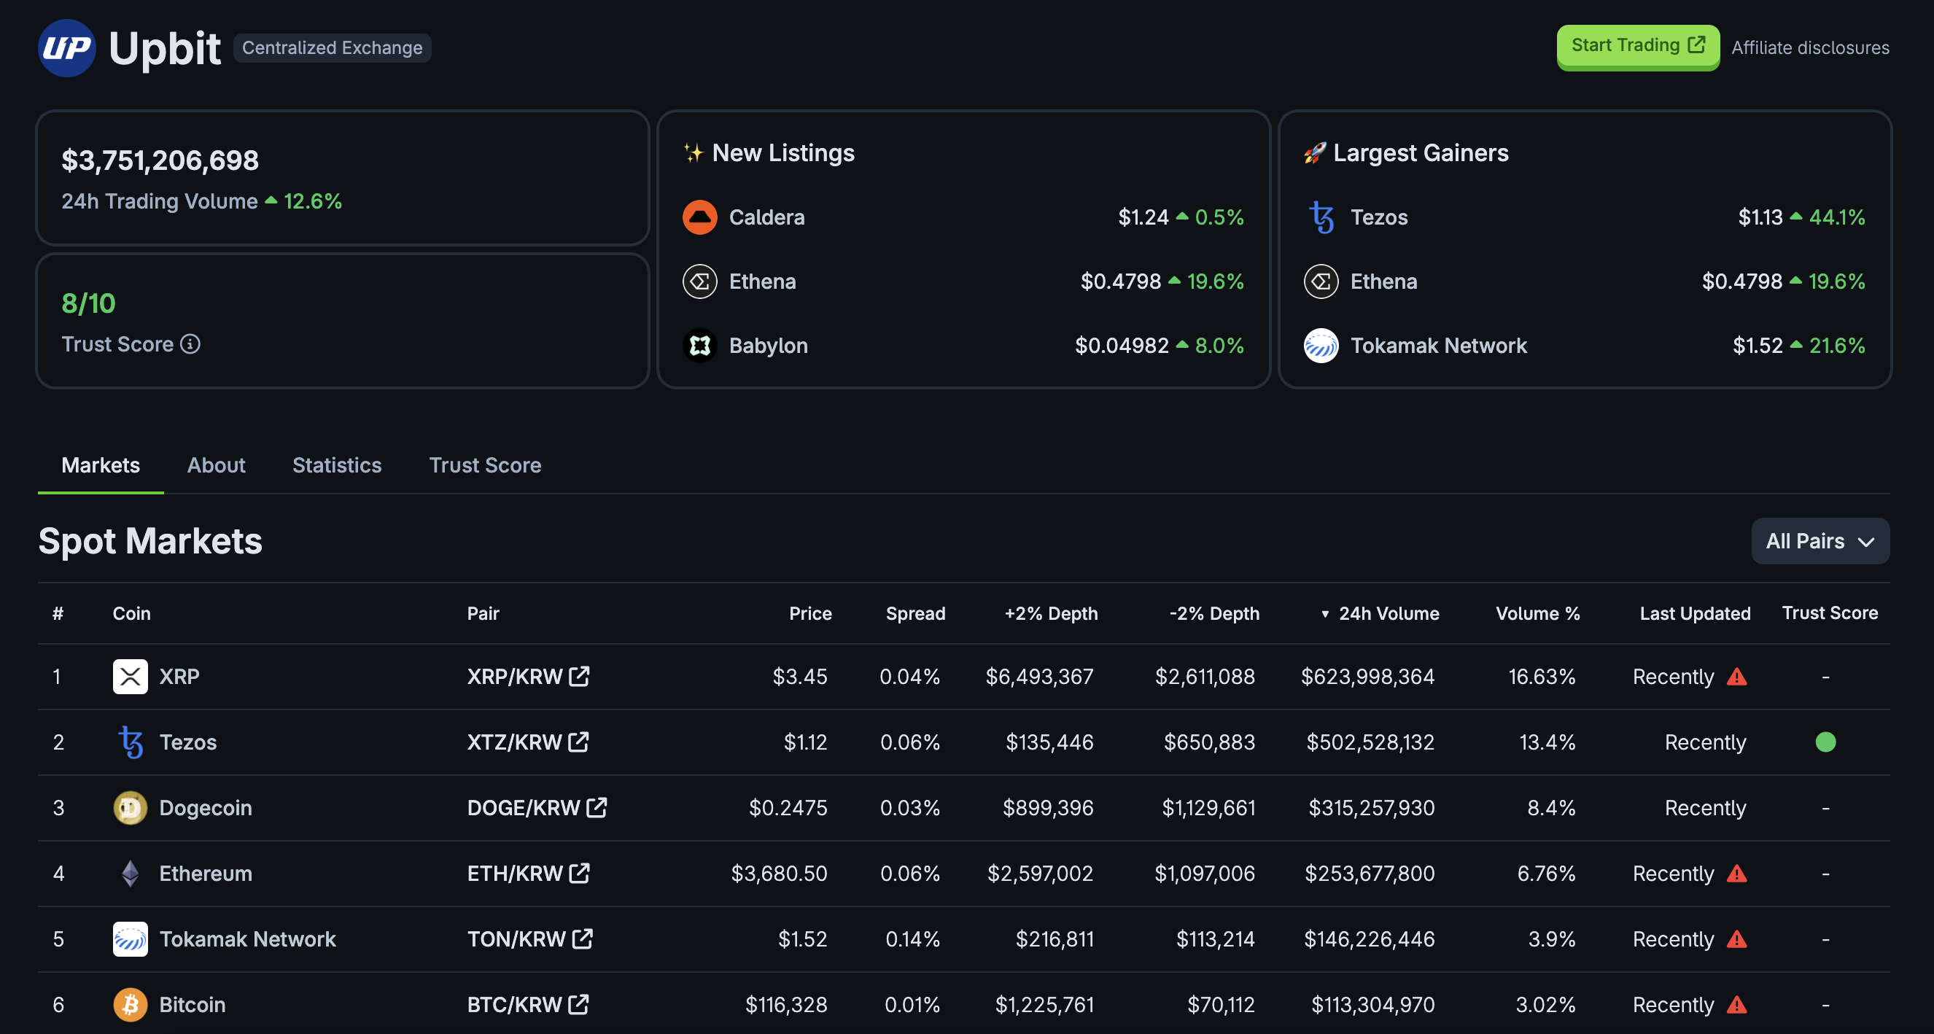Image resolution: width=1934 pixels, height=1034 pixels.
Task: Click the XRP coin icon in table
Action: point(130,677)
